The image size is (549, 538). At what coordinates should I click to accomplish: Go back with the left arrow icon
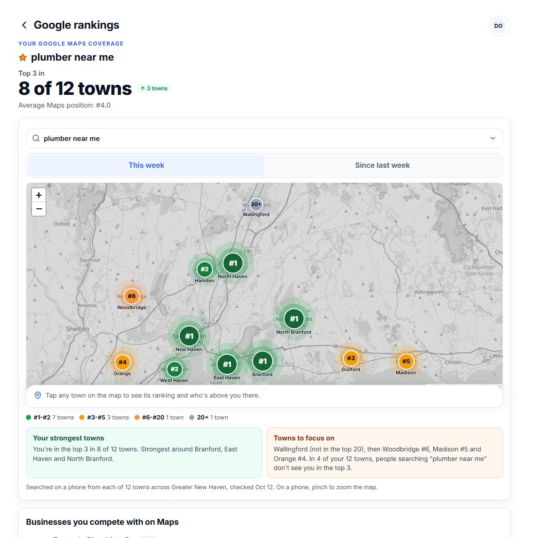coord(24,25)
